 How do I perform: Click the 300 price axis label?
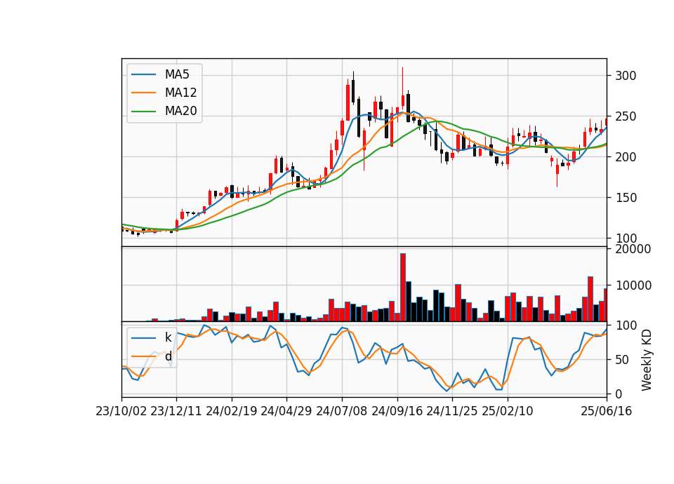tap(626, 76)
